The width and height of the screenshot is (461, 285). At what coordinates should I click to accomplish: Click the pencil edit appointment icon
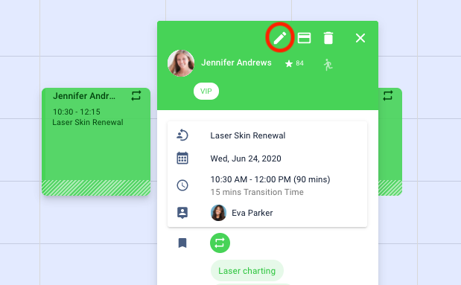pyautogui.click(x=279, y=38)
